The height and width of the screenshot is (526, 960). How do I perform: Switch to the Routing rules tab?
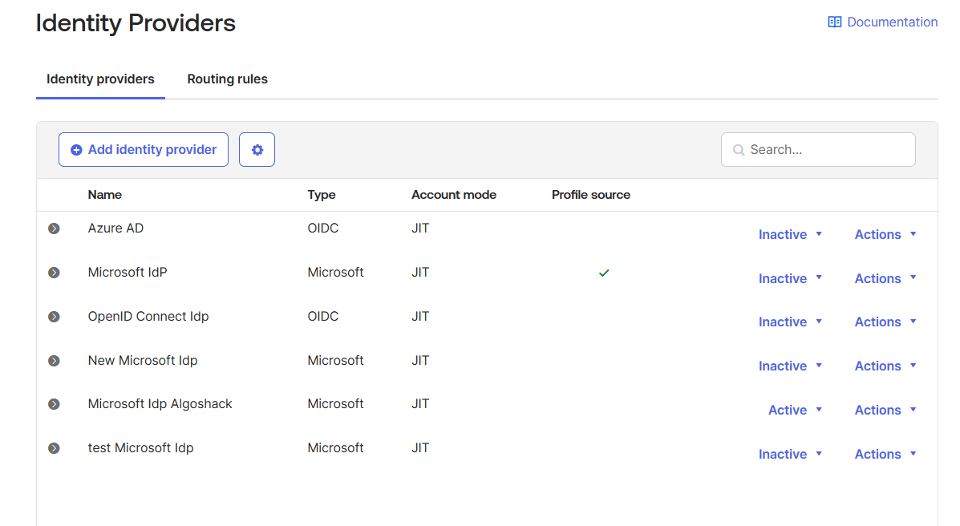[227, 79]
